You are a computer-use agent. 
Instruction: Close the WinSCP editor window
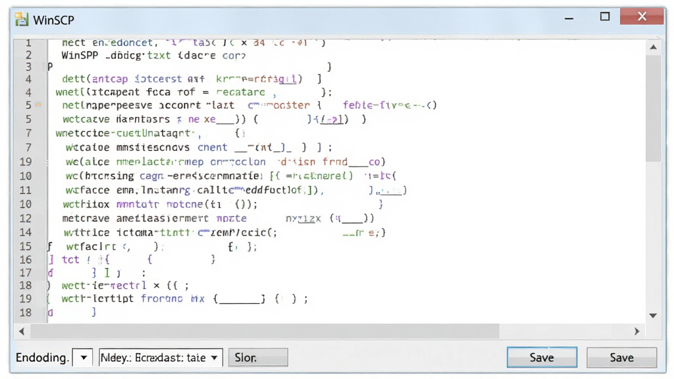[642, 16]
